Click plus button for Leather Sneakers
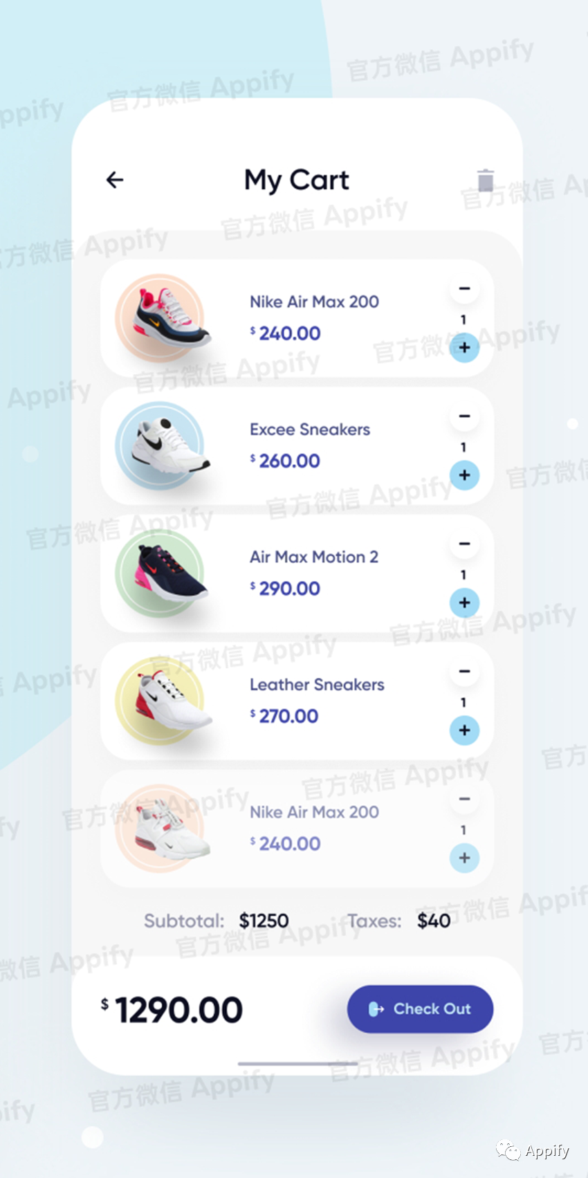 [x=464, y=730]
